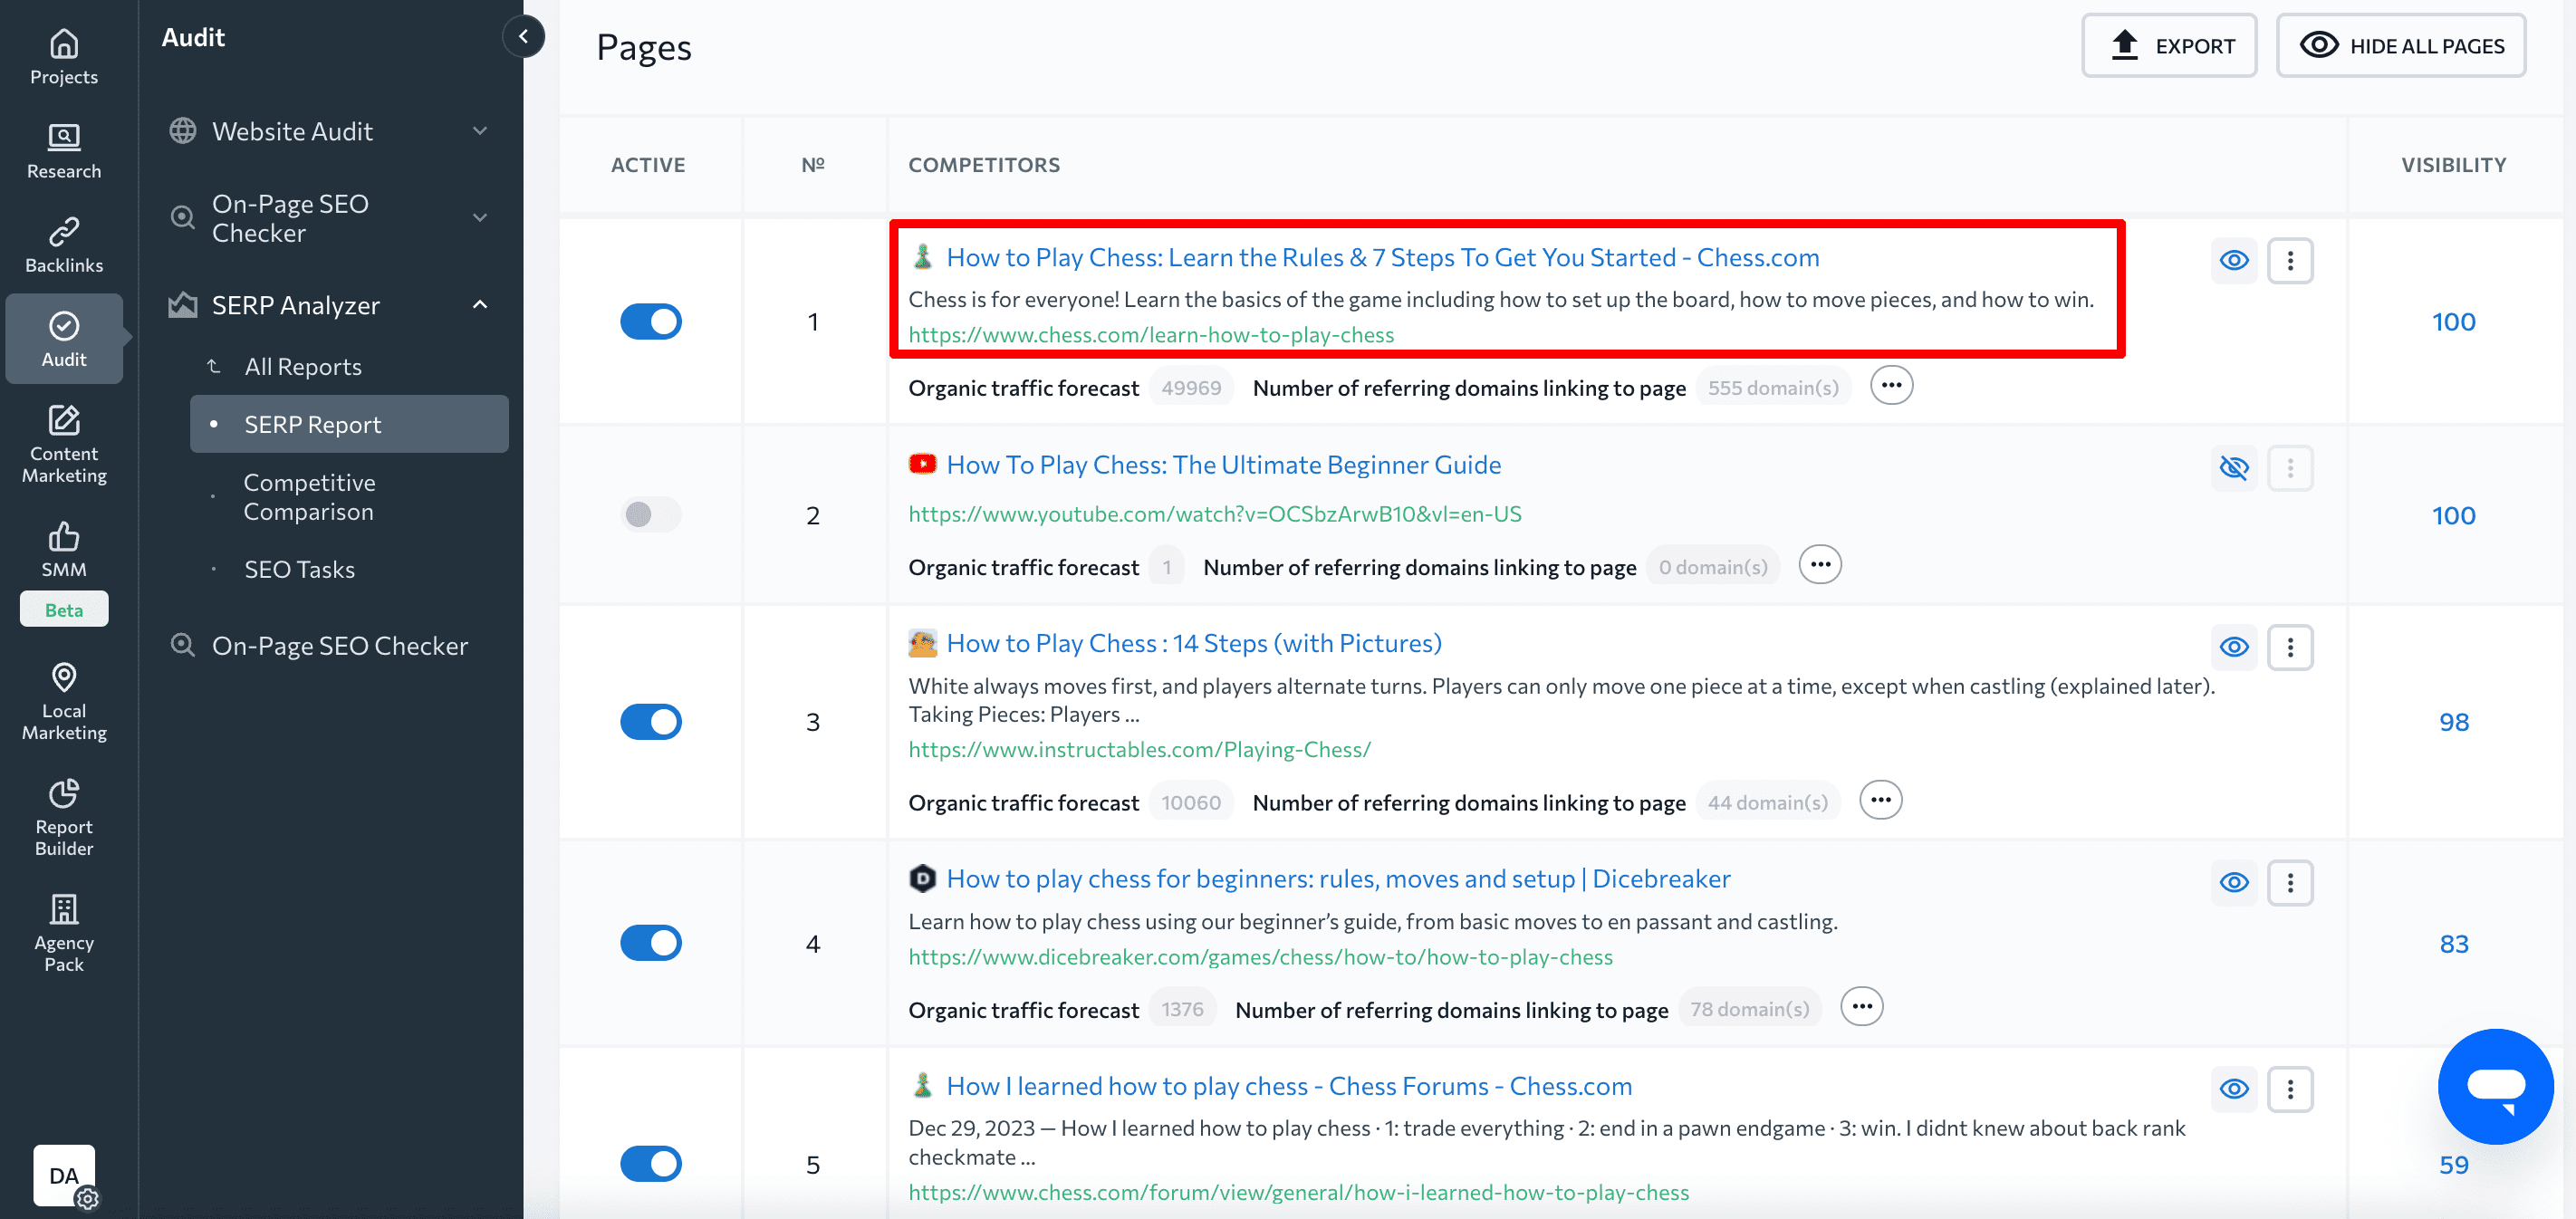Open instructables.com Playing-Chess URL
The height and width of the screenshot is (1219, 2576).
click(1139, 750)
